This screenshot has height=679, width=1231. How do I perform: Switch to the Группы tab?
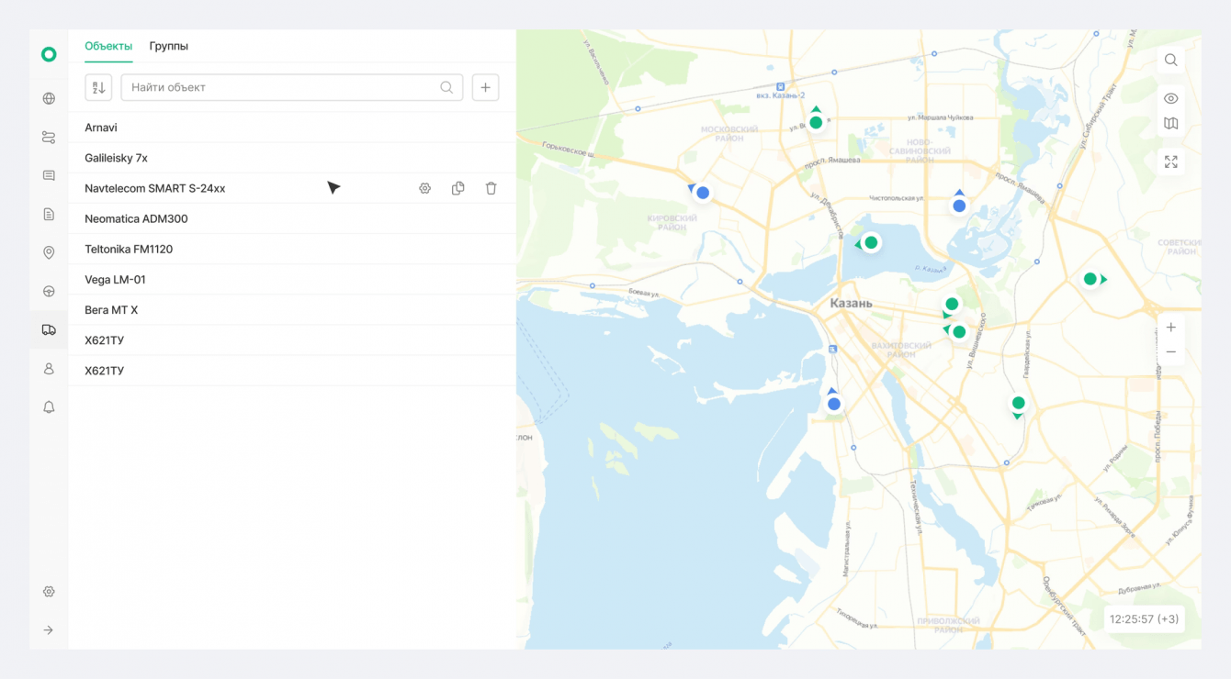[x=169, y=46]
